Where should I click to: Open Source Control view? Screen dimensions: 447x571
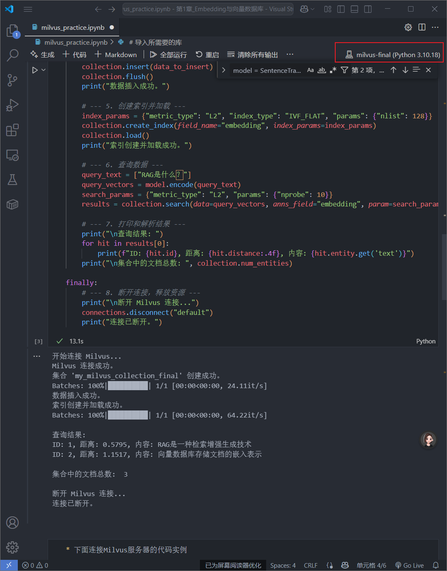pos(12,80)
